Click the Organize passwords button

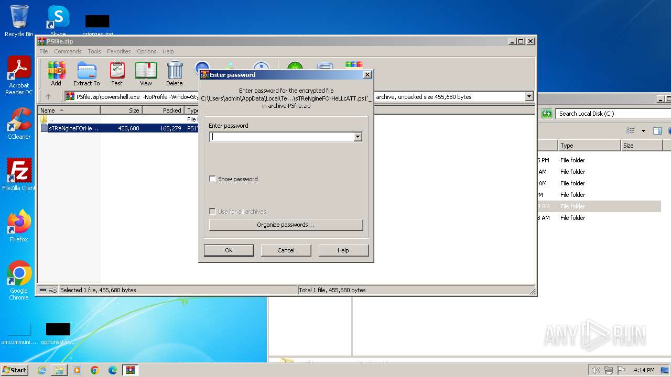pyautogui.click(x=286, y=225)
